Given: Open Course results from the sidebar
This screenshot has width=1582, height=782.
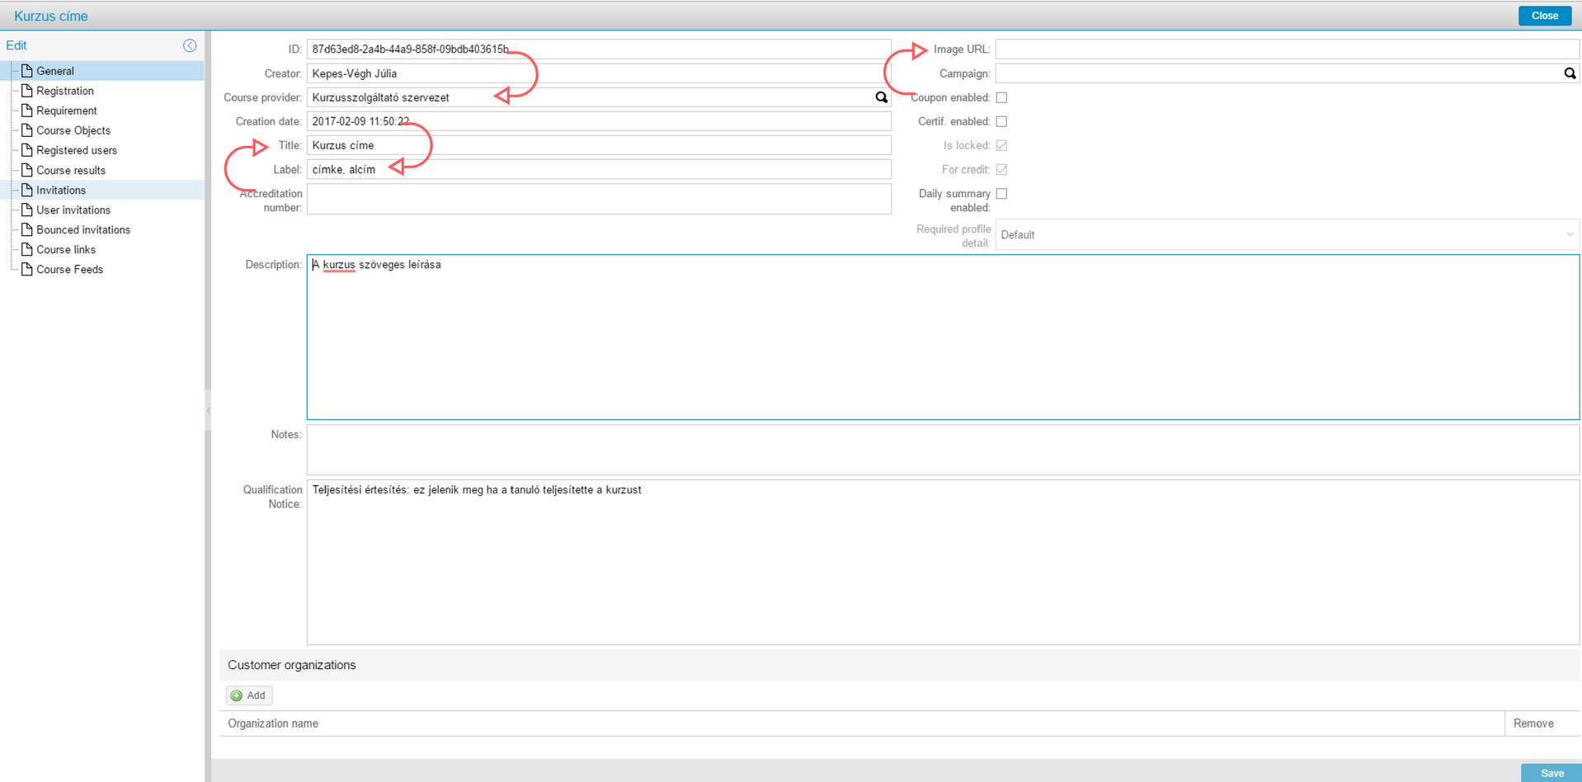Looking at the screenshot, I should [70, 170].
